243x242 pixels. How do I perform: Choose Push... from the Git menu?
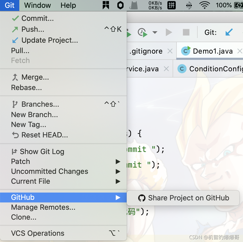pos(63,29)
